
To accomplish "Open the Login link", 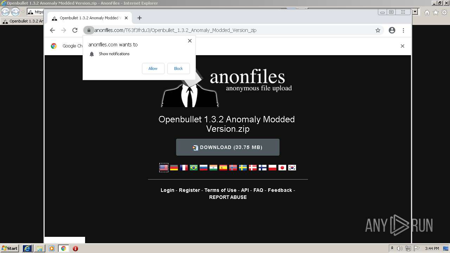I will coord(167,190).
